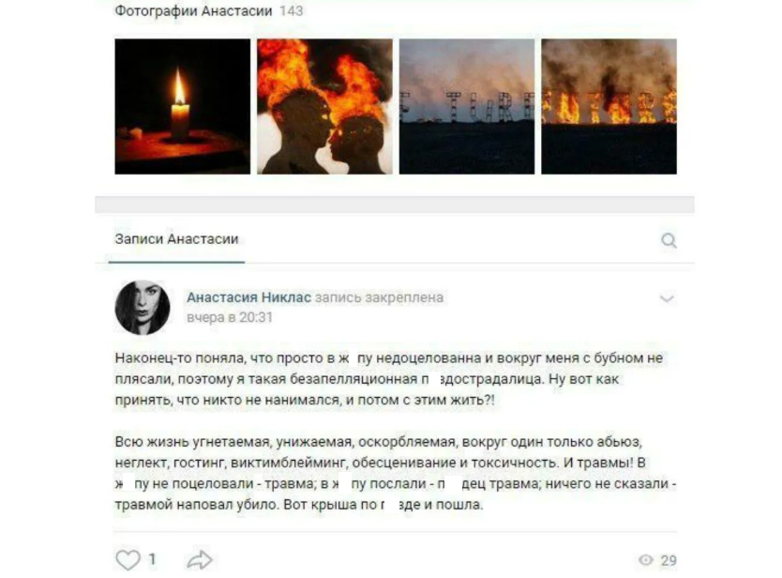
Task: Click the like count number
Action: pyautogui.click(x=152, y=559)
